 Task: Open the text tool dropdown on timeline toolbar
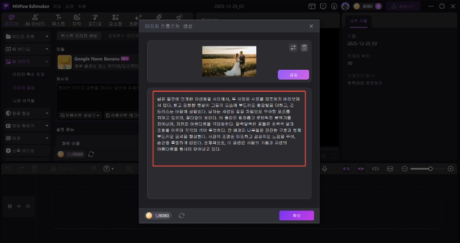[x=108, y=169]
